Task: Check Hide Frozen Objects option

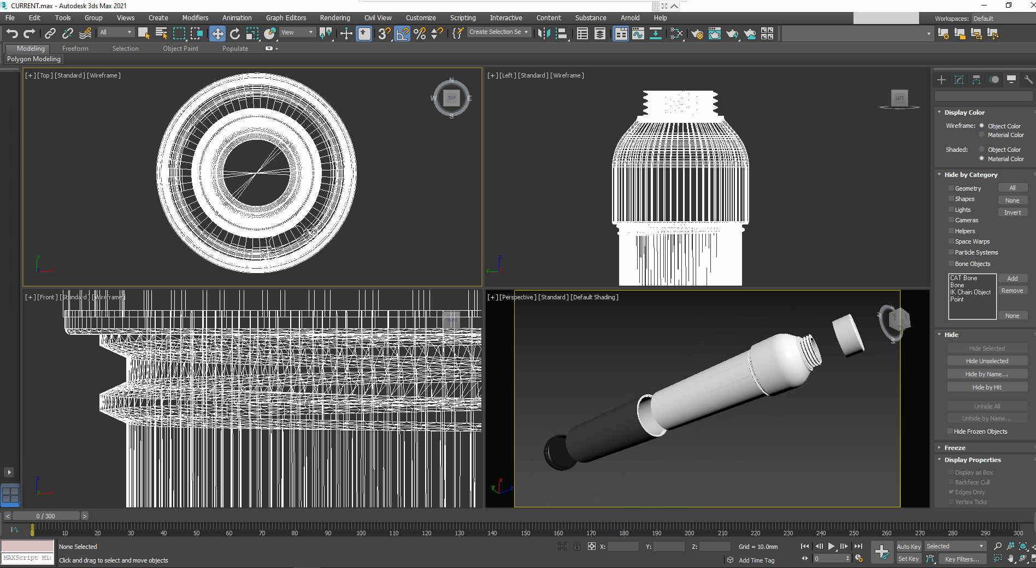Action: click(x=951, y=431)
